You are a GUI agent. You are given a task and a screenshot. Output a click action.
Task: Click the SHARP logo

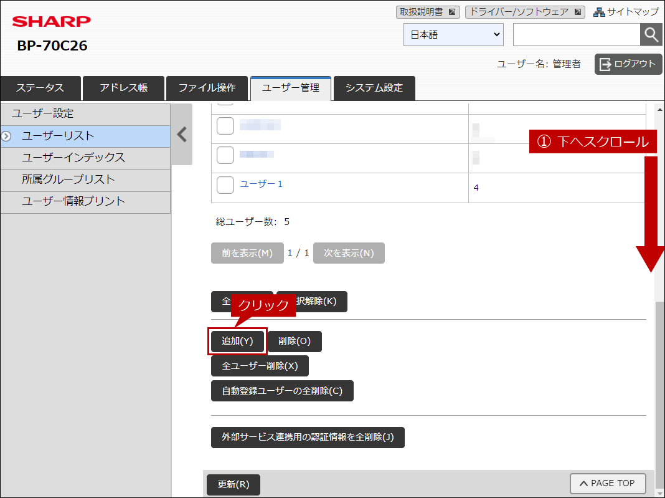pos(51,21)
